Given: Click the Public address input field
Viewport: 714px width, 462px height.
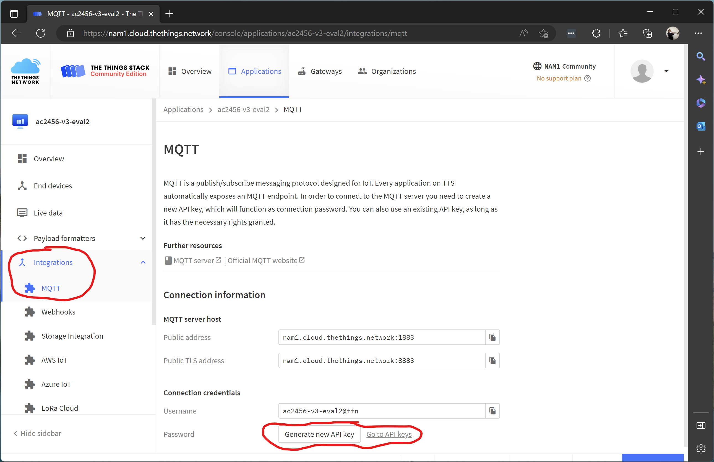Looking at the screenshot, I should pyautogui.click(x=381, y=337).
